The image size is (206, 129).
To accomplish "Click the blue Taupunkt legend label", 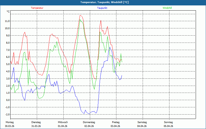I will pyautogui.click(x=102, y=8).
